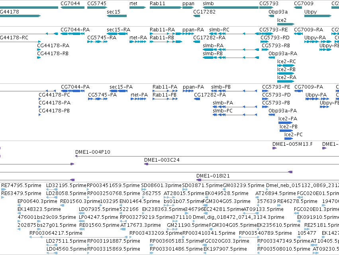Viewport: 339px width, 255px height.
Task: Click protein Ice2-PC label
Action: point(293,135)
